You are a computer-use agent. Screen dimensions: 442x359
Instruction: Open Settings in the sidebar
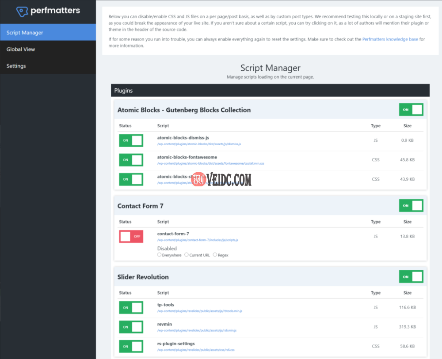pyautogui.click(x=16, y=66)
